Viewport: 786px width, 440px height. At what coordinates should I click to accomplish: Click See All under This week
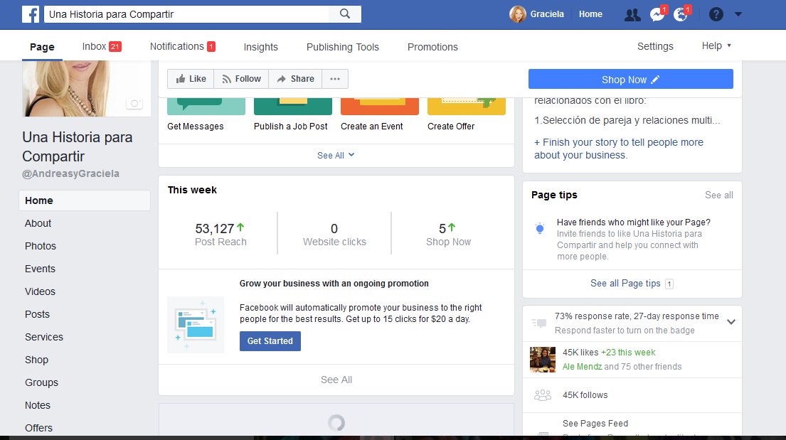pos(336,380)
